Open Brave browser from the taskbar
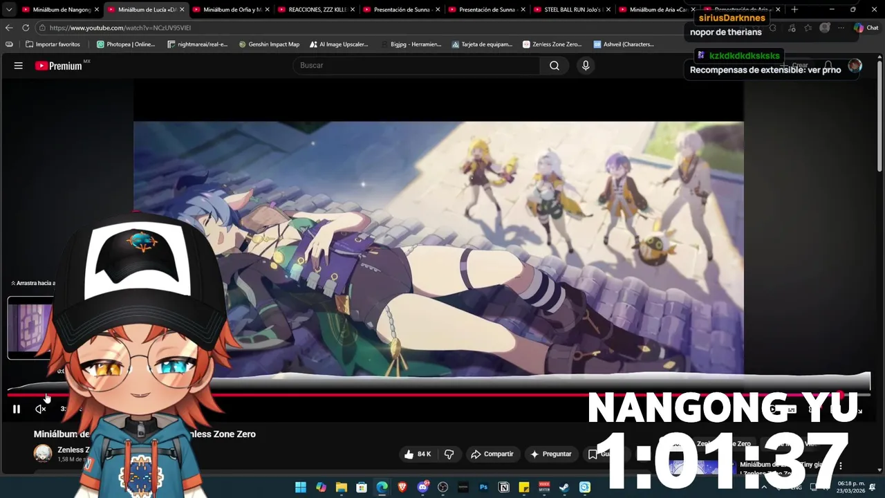 (x=402, y=487)
